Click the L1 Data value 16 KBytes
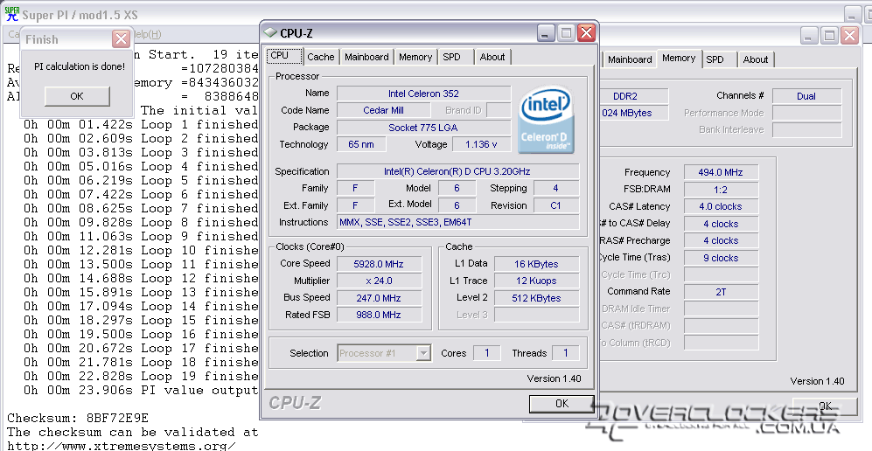Viewport: 872px width, 451px height. (536, 264)
